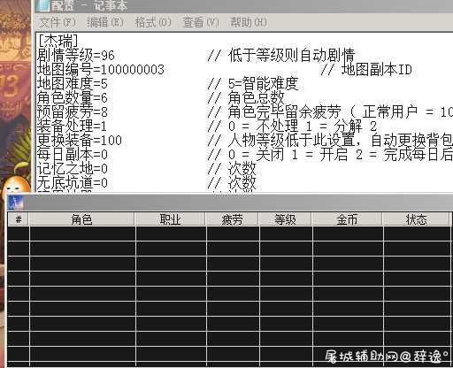Click the line 记忆之地=0
The image size is (453, 368).
[x=73, y=168]
